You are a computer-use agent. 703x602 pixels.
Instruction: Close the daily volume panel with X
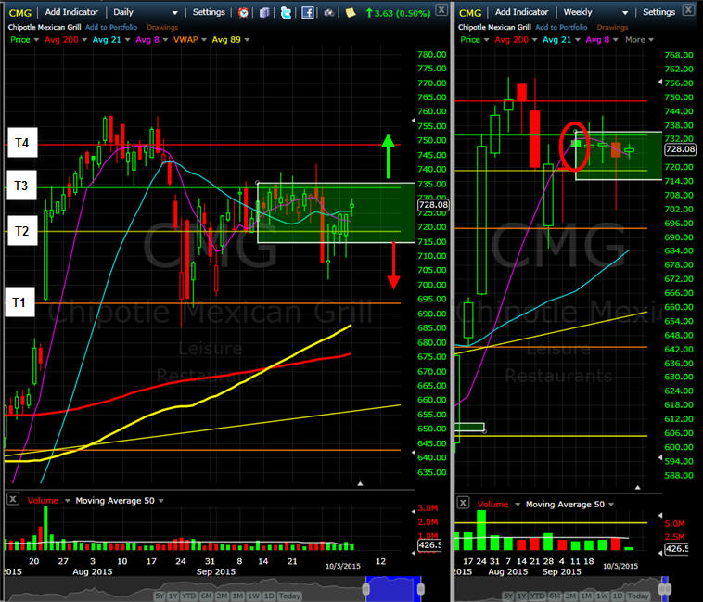coord(12,499)
